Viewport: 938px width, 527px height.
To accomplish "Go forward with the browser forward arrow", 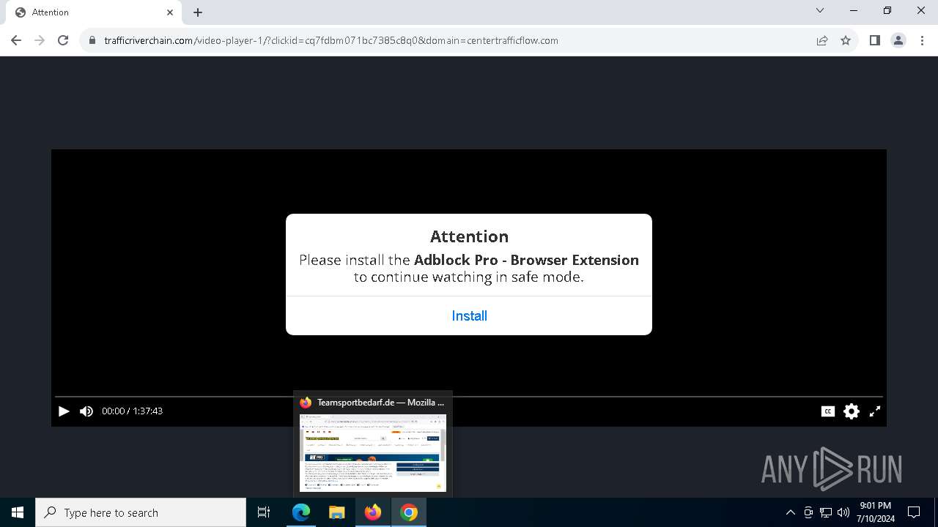I will 40,40.
